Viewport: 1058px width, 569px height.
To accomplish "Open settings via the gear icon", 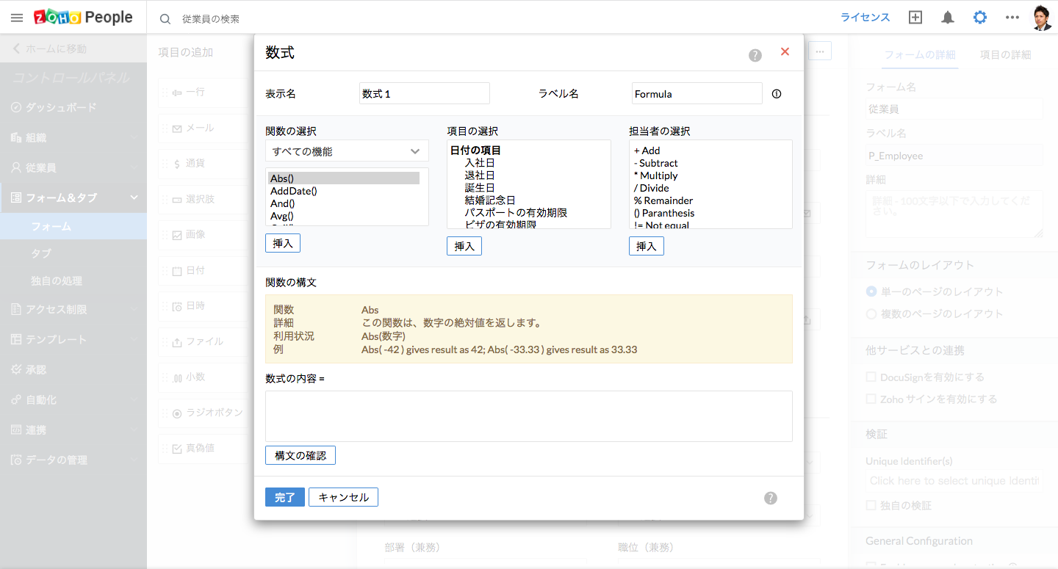I will (980, 18).
